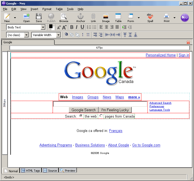Toggle underline formatting

pyautogui.click(x=82, y=27)
